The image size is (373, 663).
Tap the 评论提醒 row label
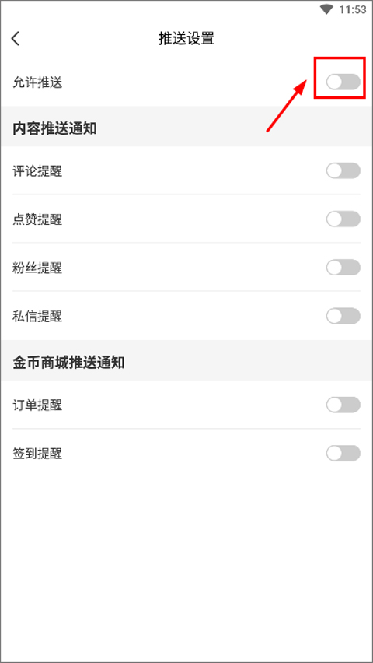[37, 171]
